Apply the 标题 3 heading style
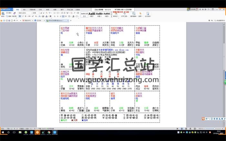 (x=107, y=15)
